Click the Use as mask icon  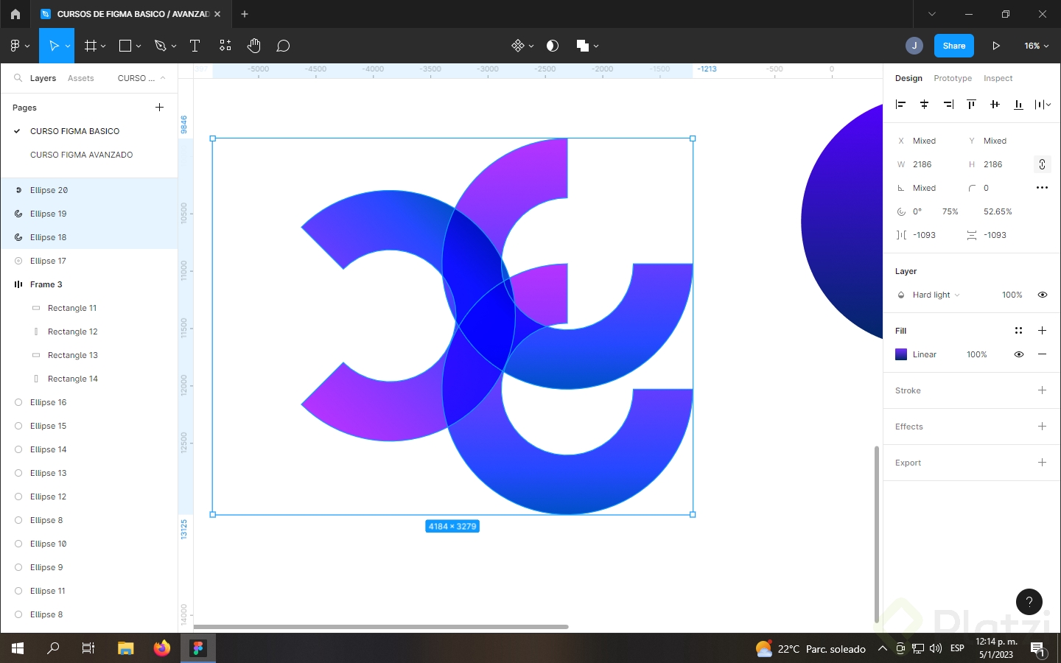[x=553, y=46]
